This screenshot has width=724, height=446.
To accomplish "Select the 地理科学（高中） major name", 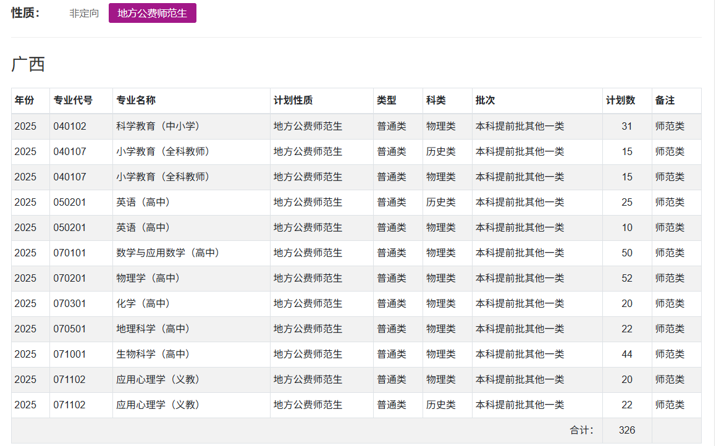I will coord(153,329).
